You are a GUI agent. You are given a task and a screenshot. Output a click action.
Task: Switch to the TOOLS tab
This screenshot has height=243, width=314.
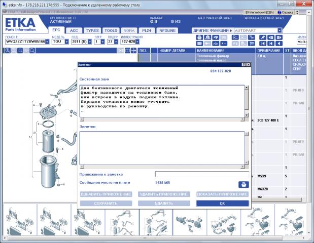click(x=111, y=30)
